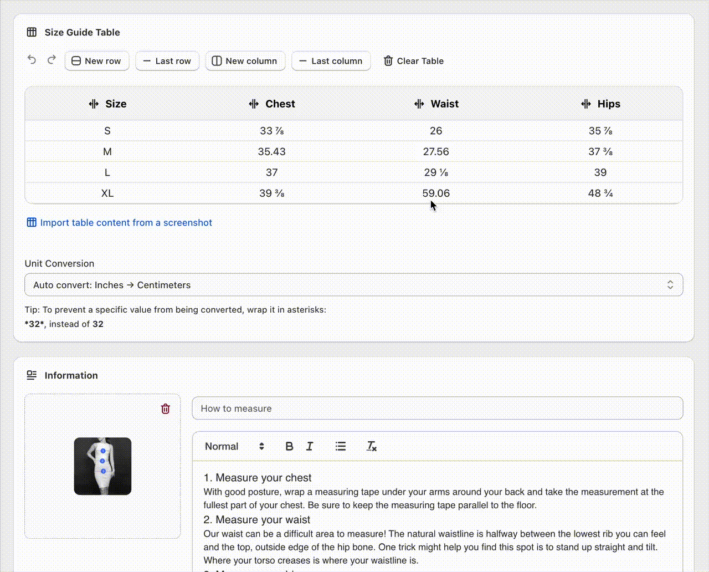
Task: Open the unit conversion dropdown
Action: coord(353,284)
